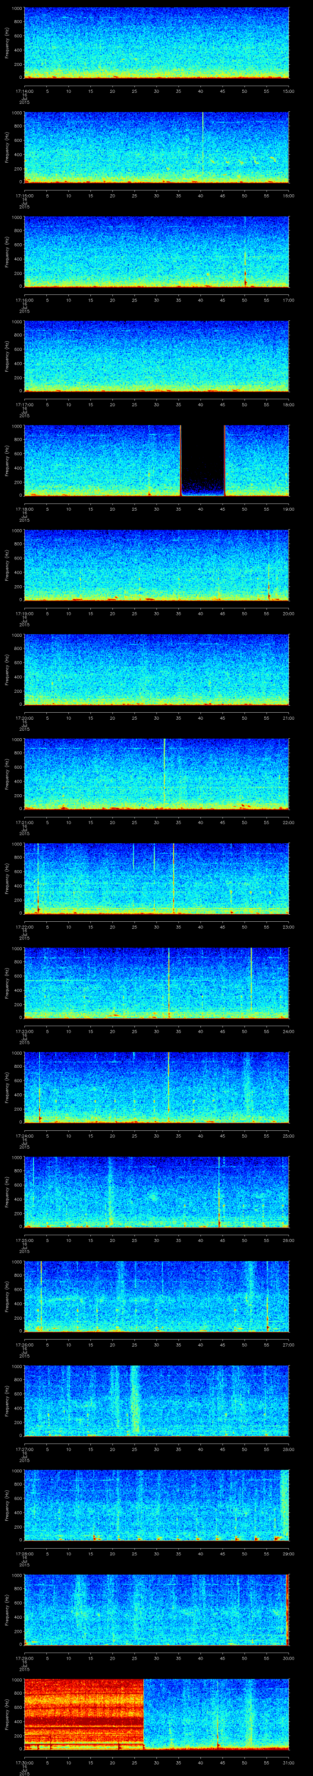Select the spectrogram panel starting at 17:16:00
Image resolution: width=313 pixels, height=1776 pixels.
pos(156,252)
